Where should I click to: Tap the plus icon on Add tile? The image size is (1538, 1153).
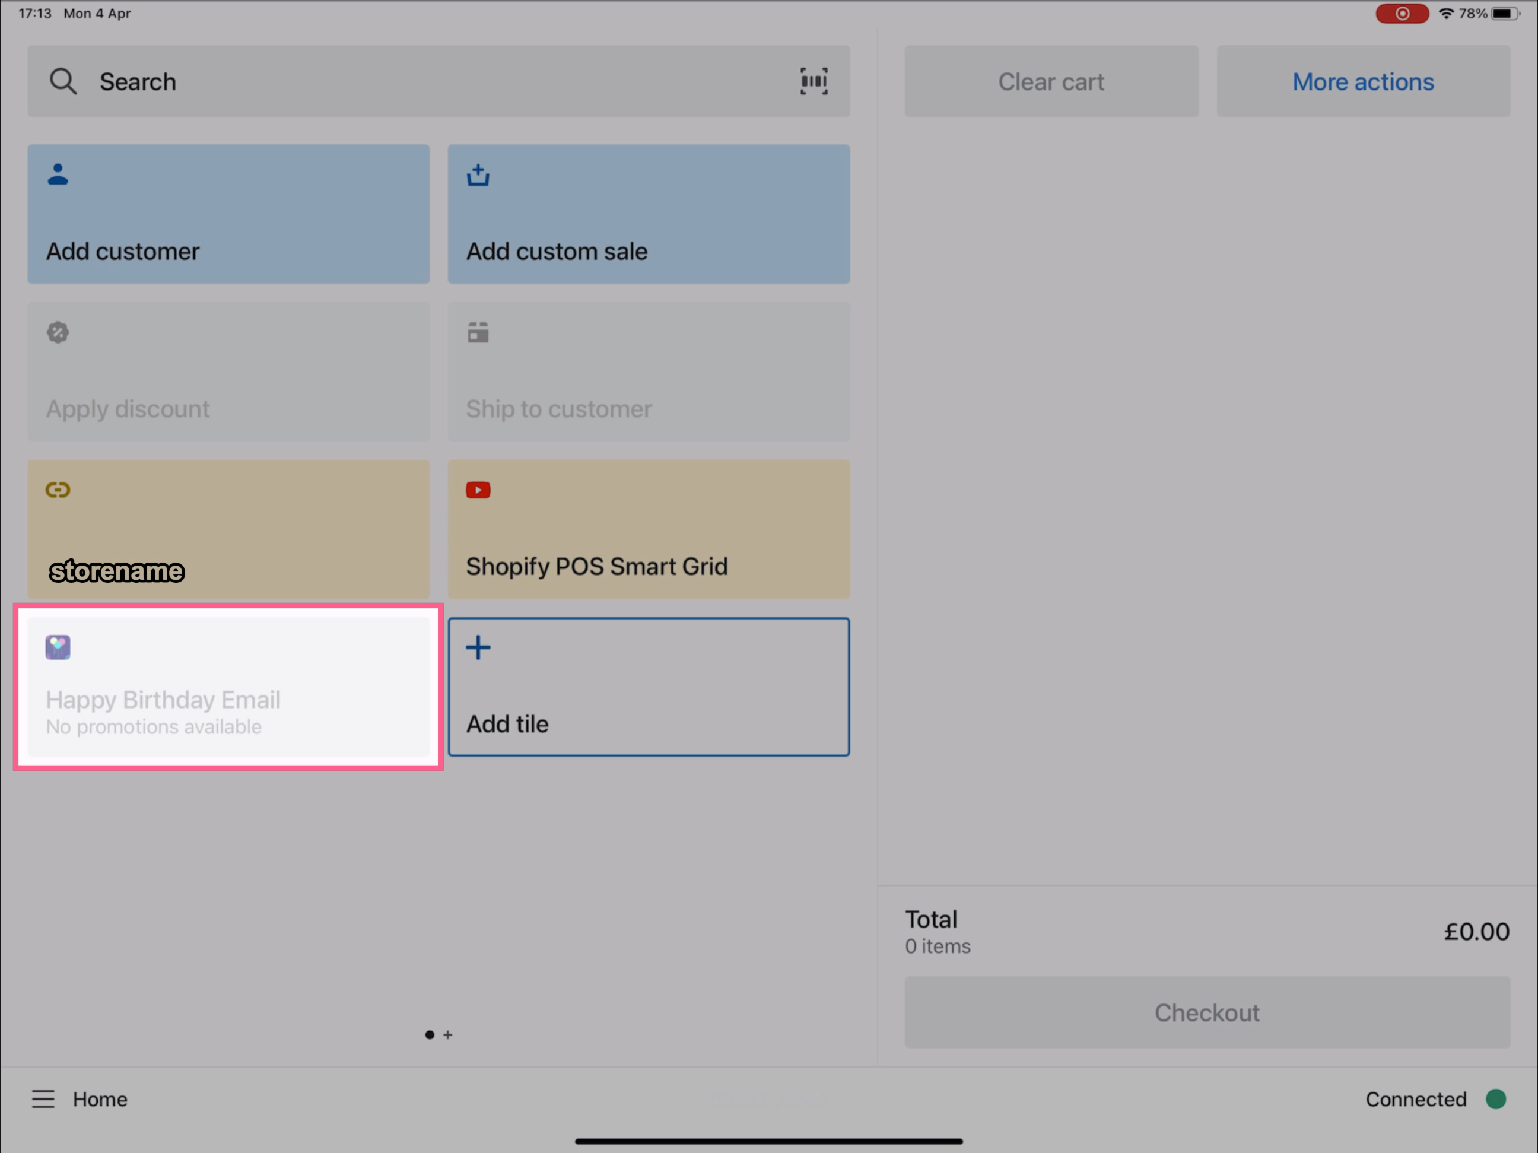pos(478,647)
